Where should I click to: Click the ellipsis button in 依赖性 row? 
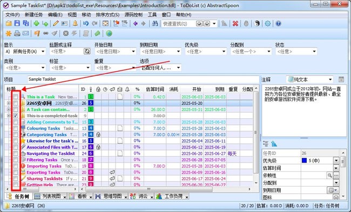click(336, 175)
